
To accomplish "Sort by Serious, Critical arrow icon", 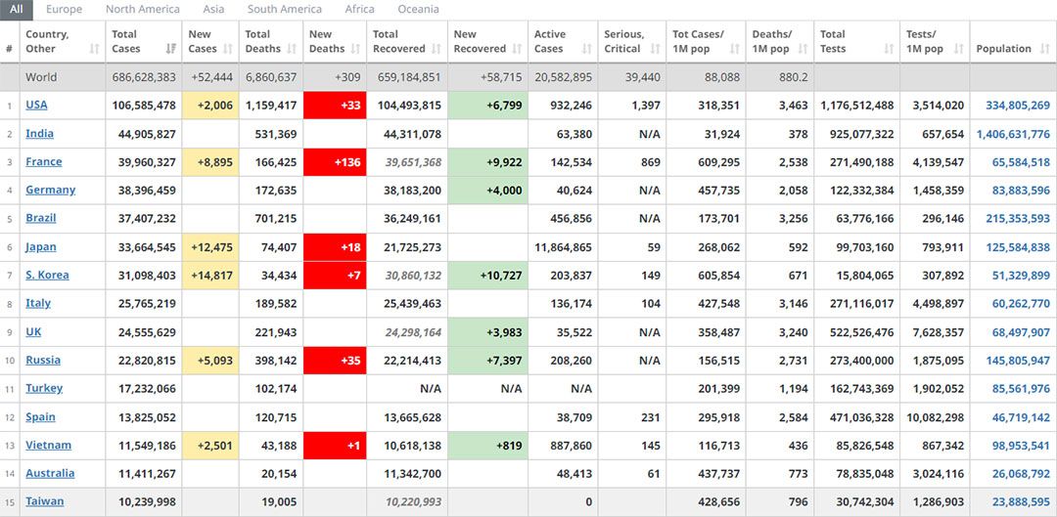I will click(x=655, y=49).
